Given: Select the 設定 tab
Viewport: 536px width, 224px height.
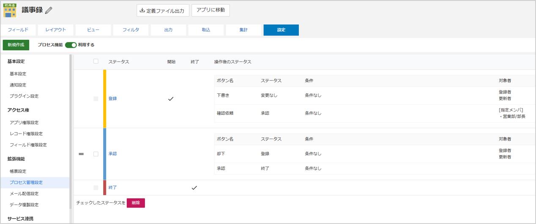Looking at the screenshot, I should tap(281, 30).
